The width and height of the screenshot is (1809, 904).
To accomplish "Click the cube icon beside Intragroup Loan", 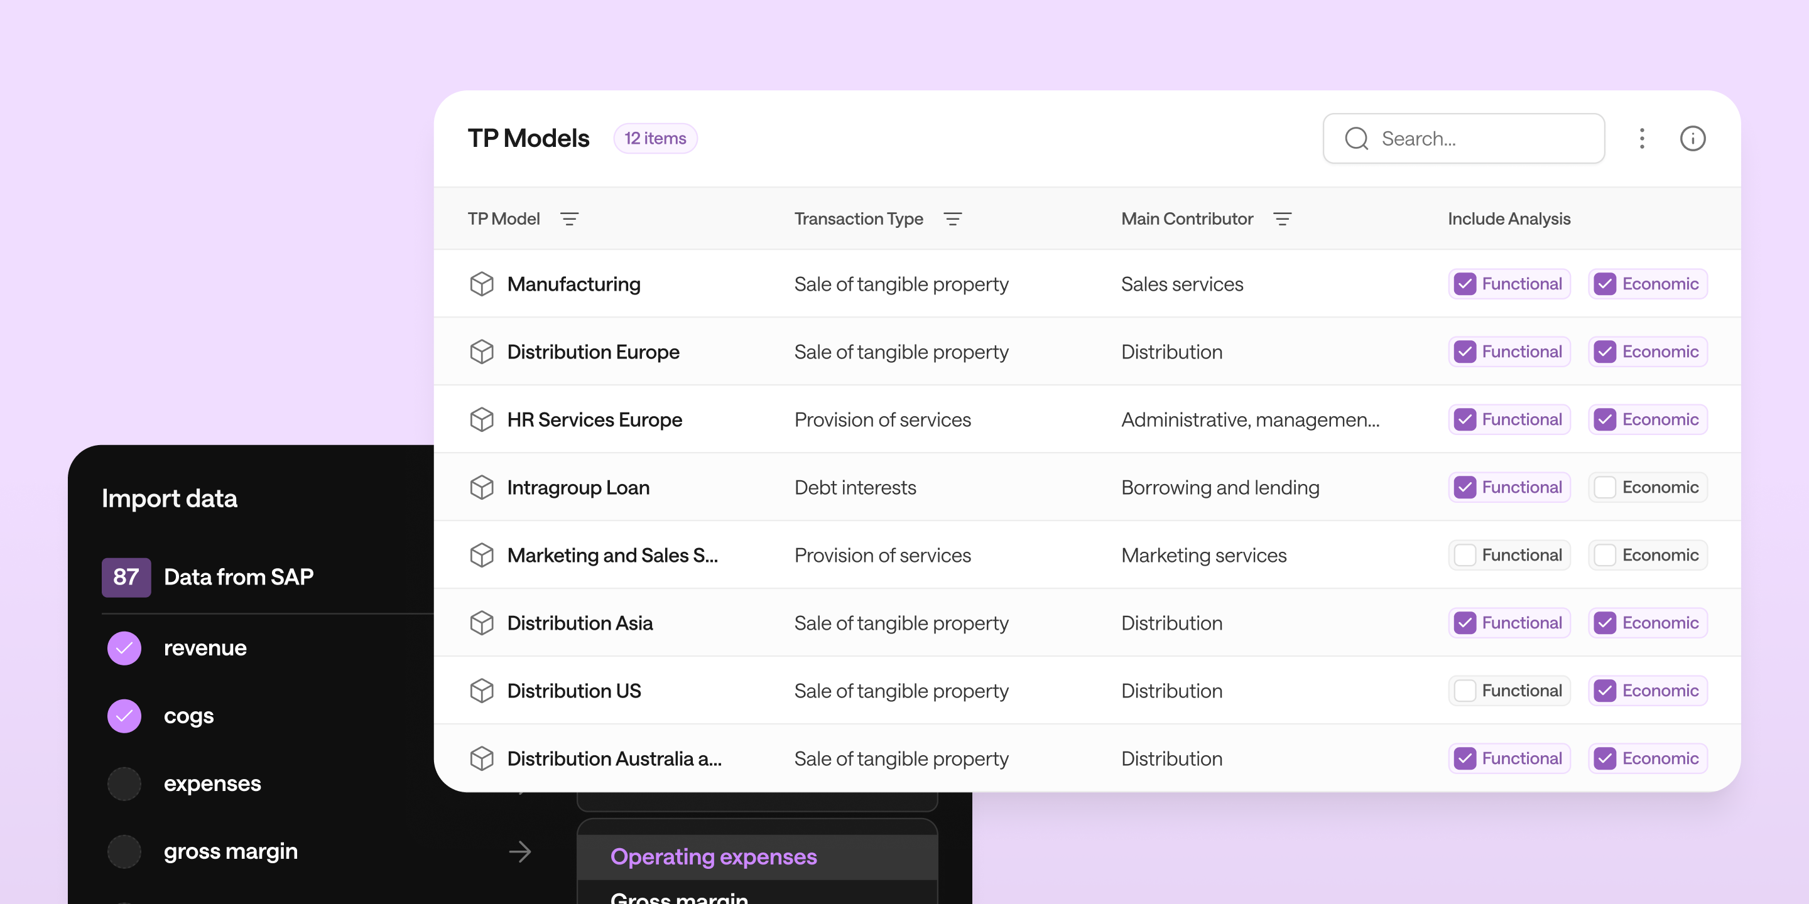I will tap(482, 487).
